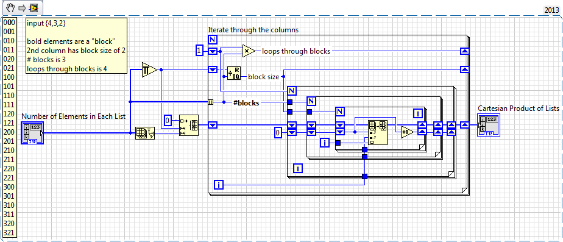Image resolution: width=563 pixels, height=242 pixels.
Task: Click the arrow icon in snippet toolbar
Action: (22, 8)
